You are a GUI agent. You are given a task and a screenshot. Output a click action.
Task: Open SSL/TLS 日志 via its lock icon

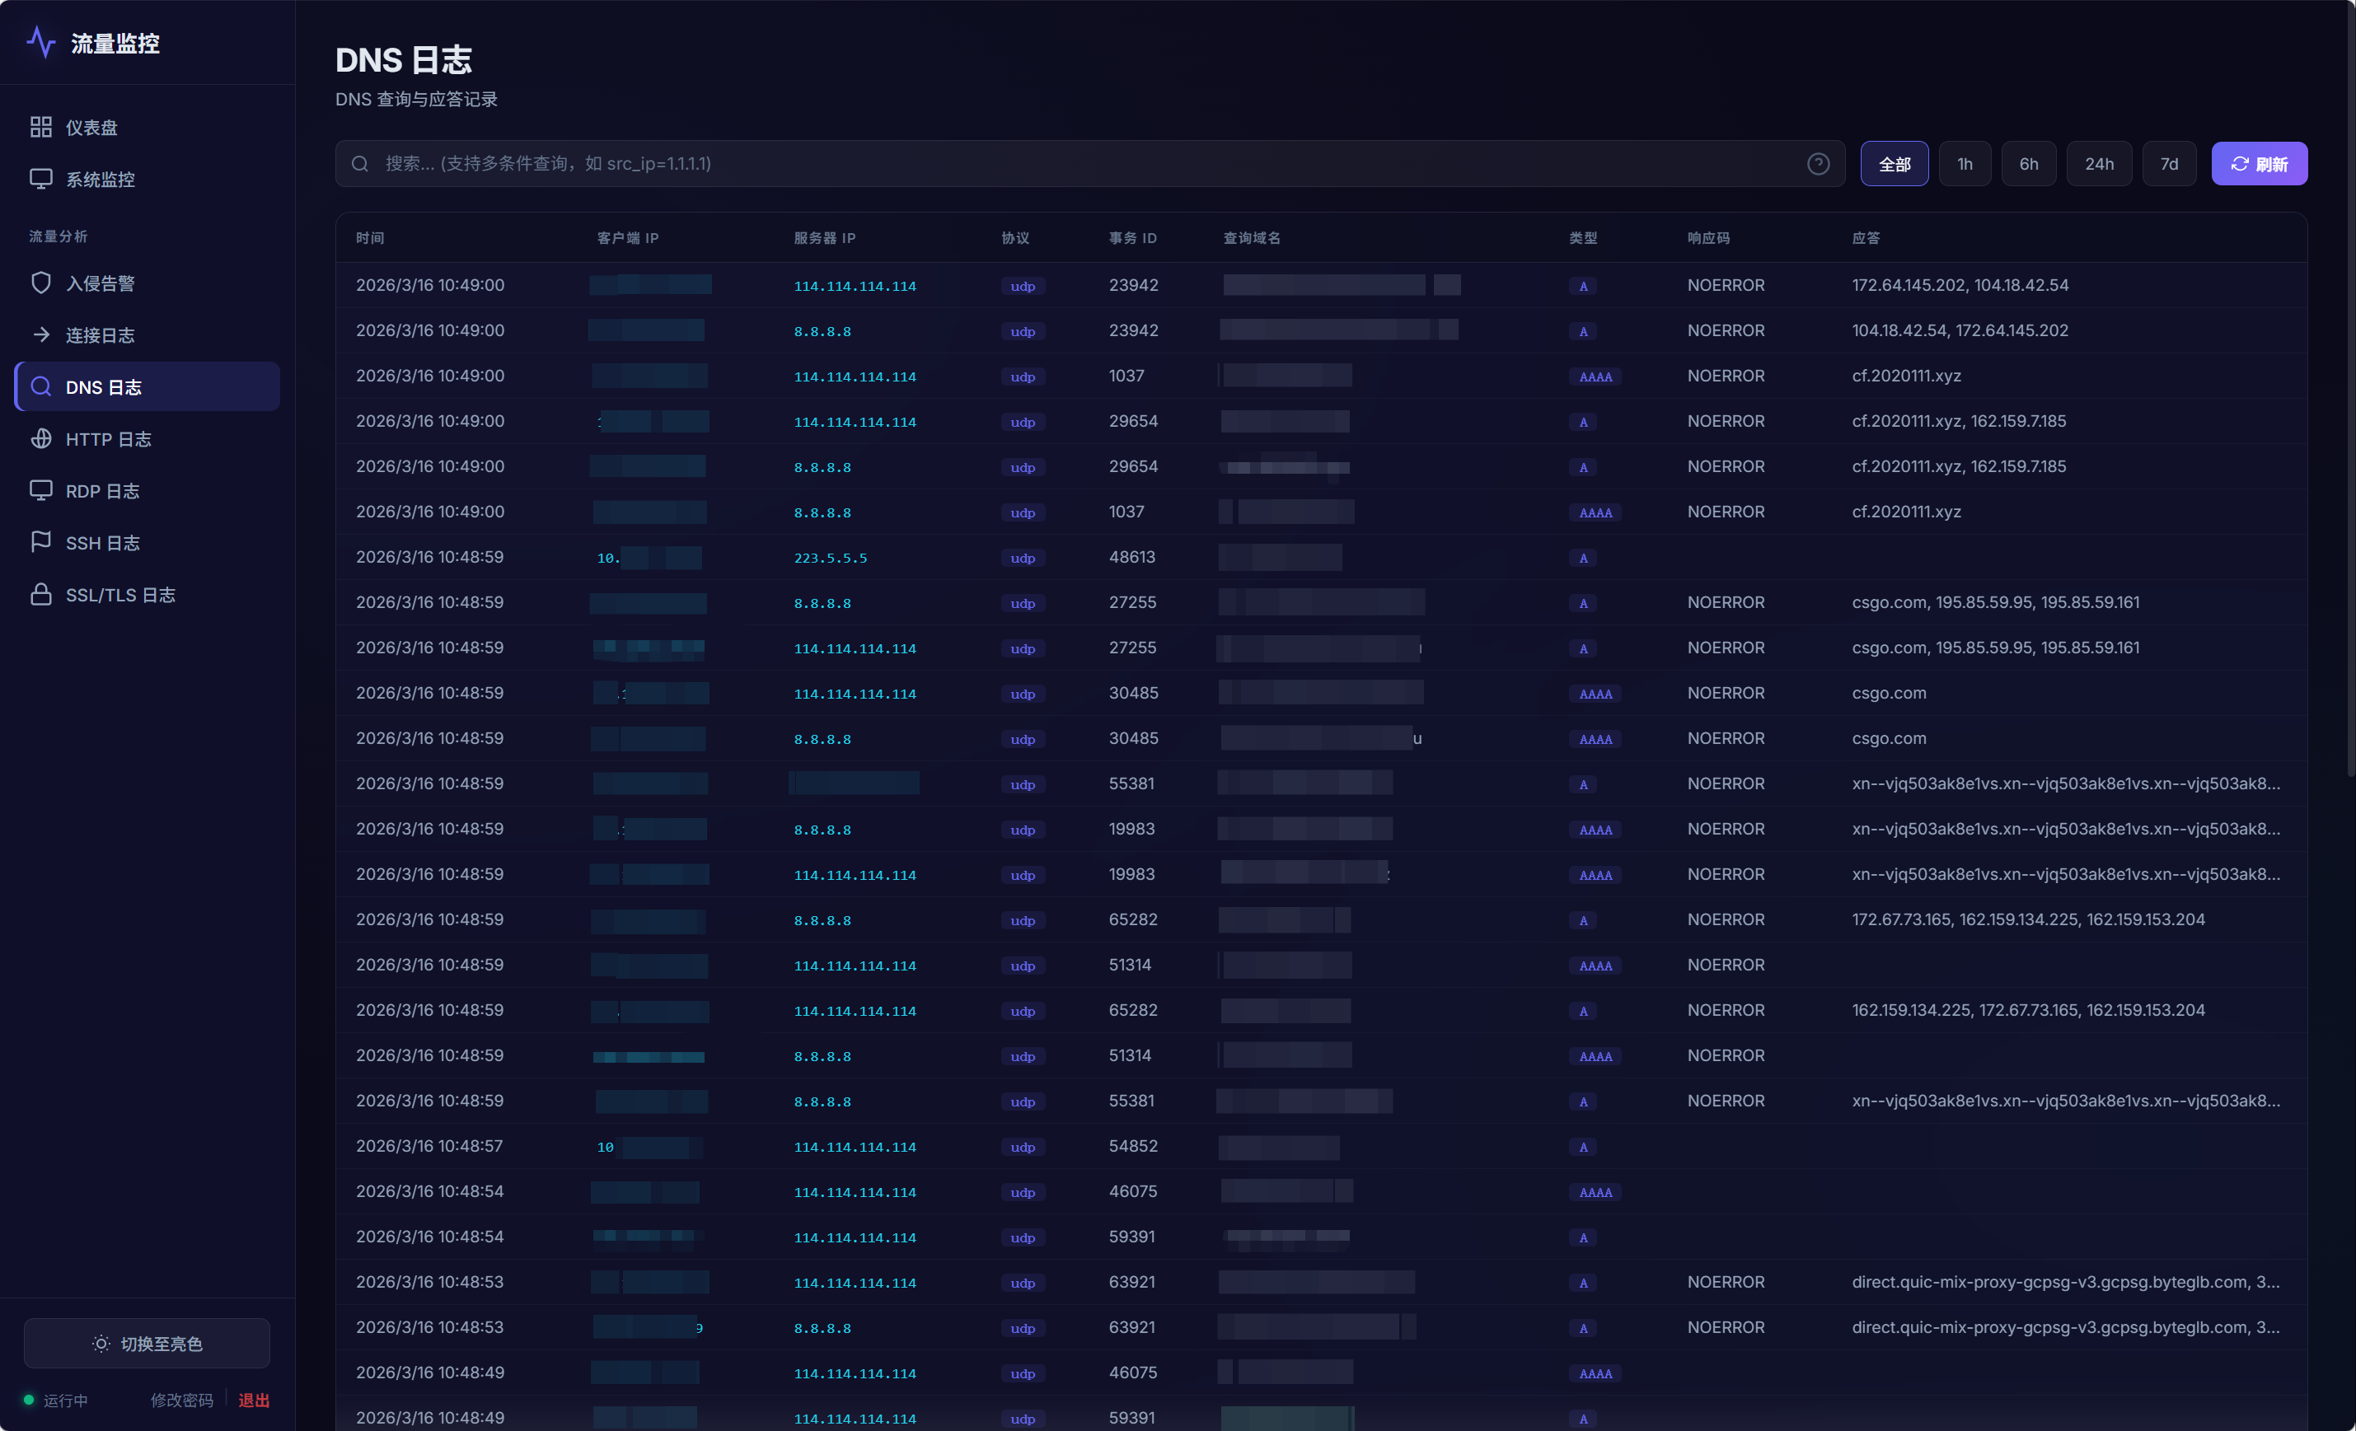click(41, 595)
